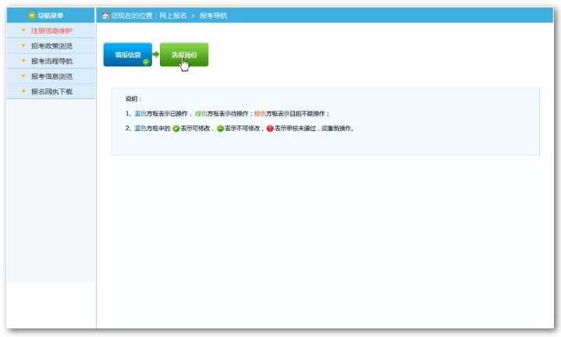
Task: Click the red exclamation legend icon
Action: 270,129
